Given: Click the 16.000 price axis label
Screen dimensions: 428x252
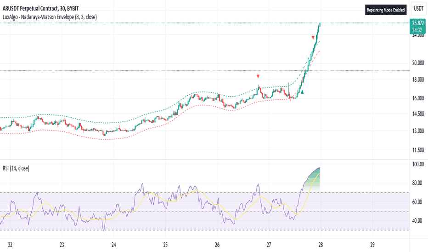Looking at the screenshot, I should point(418,98).
